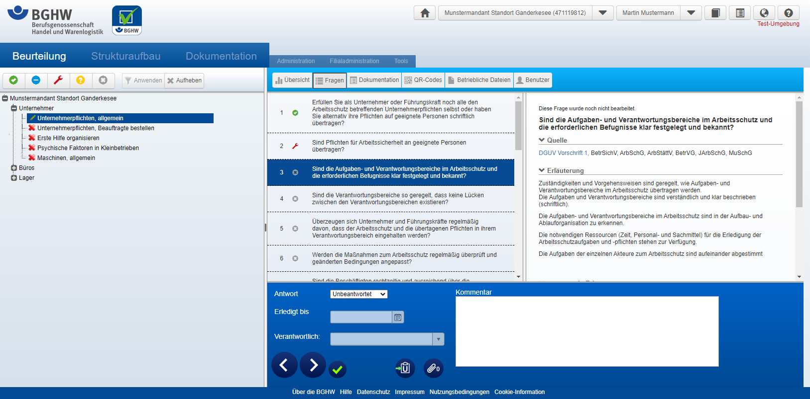Screen dimensions: 810x399
Task: Select the green checkmark filter button
Action: [x=14, y=80]
